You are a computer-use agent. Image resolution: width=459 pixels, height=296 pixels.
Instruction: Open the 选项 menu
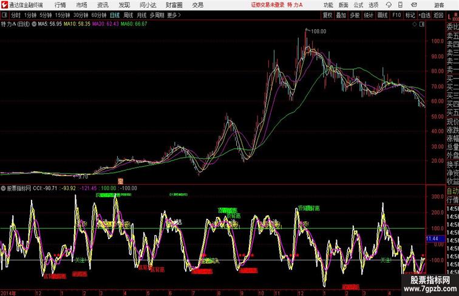point(373,5)
